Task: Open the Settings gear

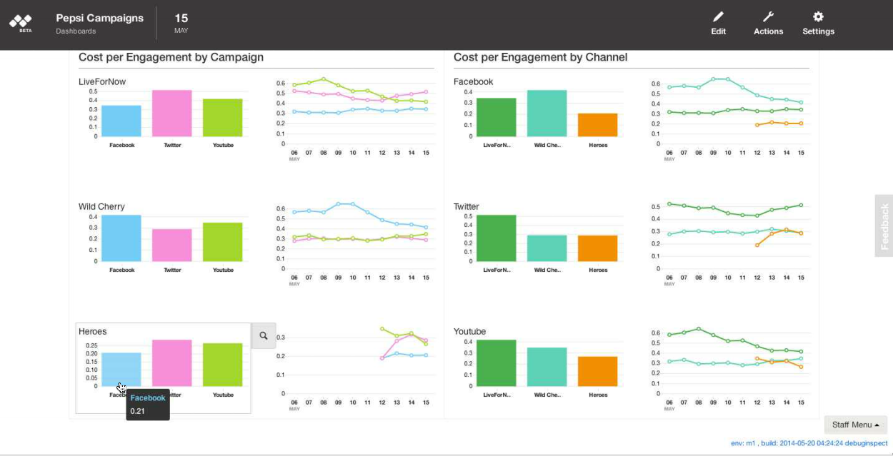Action: pos(818,24)
